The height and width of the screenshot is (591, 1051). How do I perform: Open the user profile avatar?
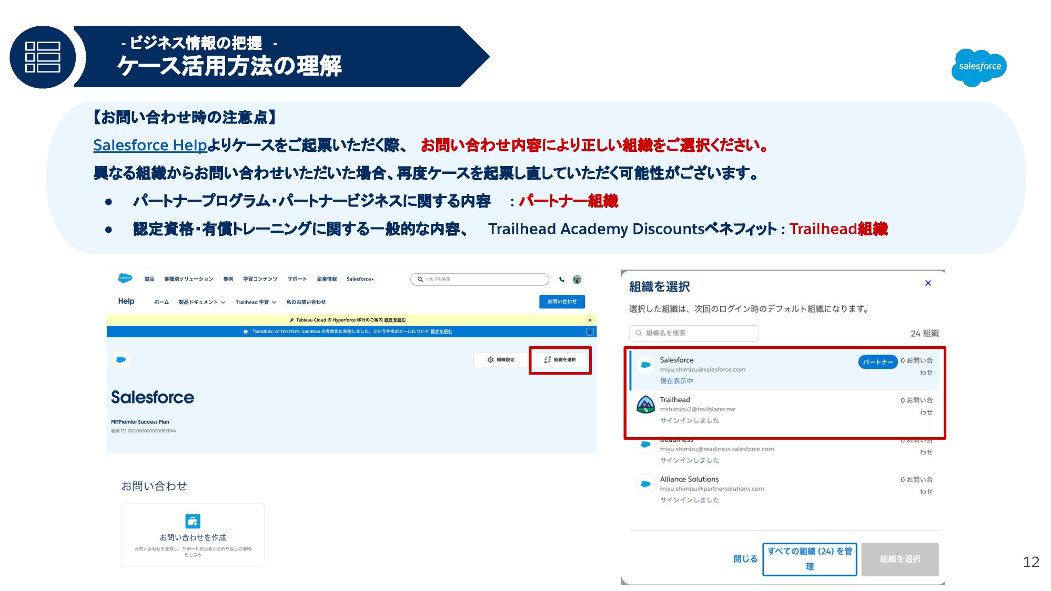577,279
